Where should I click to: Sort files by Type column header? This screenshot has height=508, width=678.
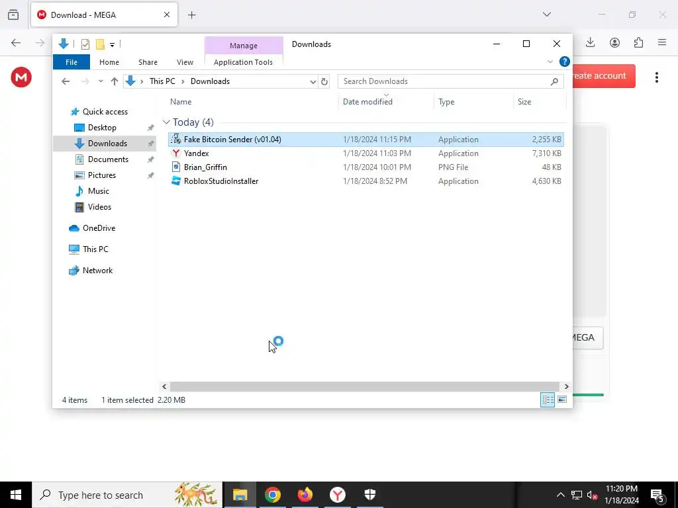tap(446, 101)
